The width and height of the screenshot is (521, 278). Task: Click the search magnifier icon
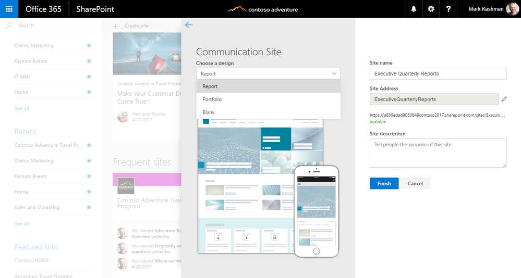[x=9, y=25]
